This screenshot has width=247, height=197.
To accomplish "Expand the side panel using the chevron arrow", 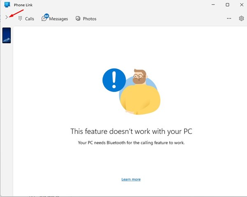I will click(x=7, y=17).
